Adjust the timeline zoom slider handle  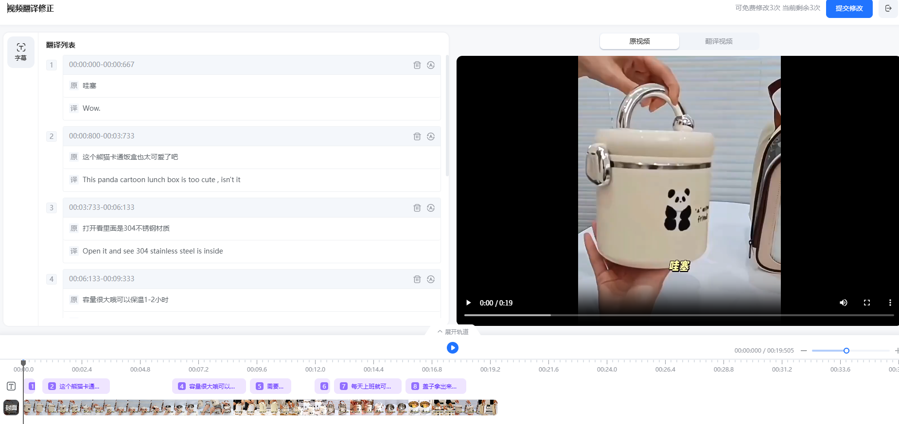(x=846, y=351)
